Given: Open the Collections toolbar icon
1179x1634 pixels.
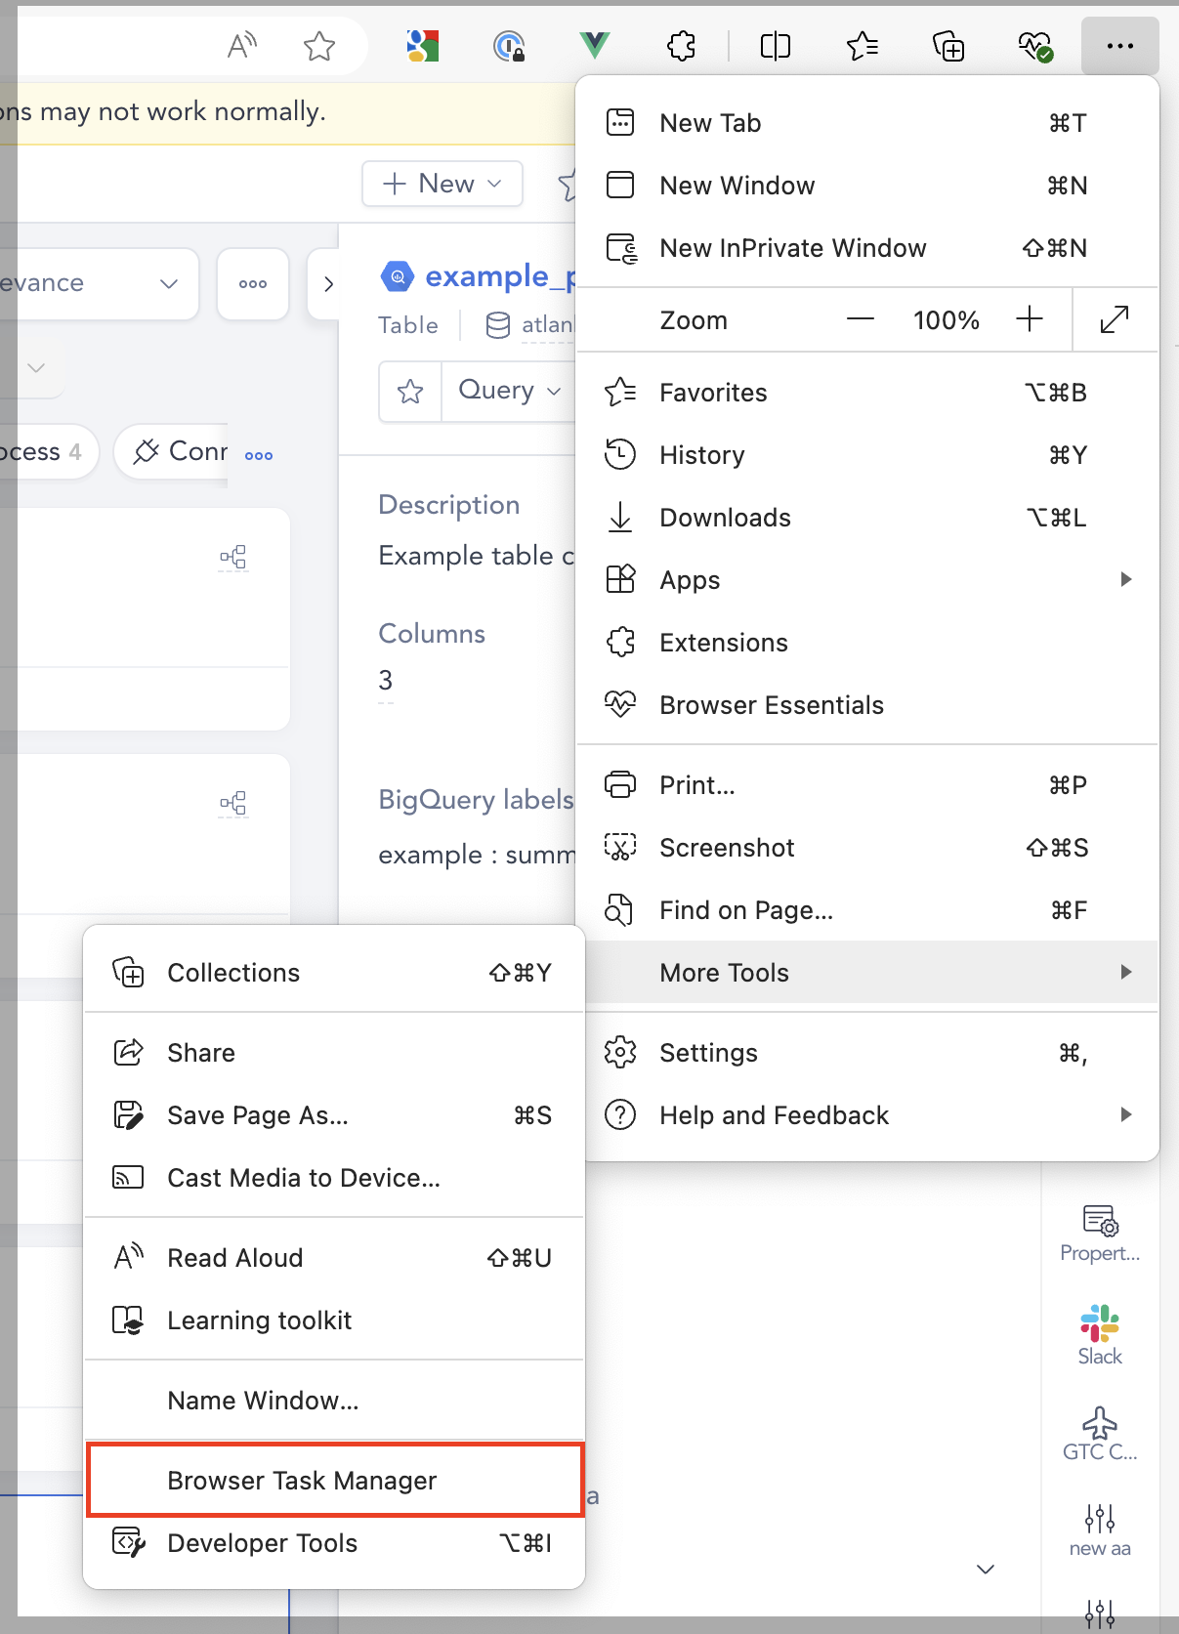Looking at the screenshot, I should [x=948, y=46].
